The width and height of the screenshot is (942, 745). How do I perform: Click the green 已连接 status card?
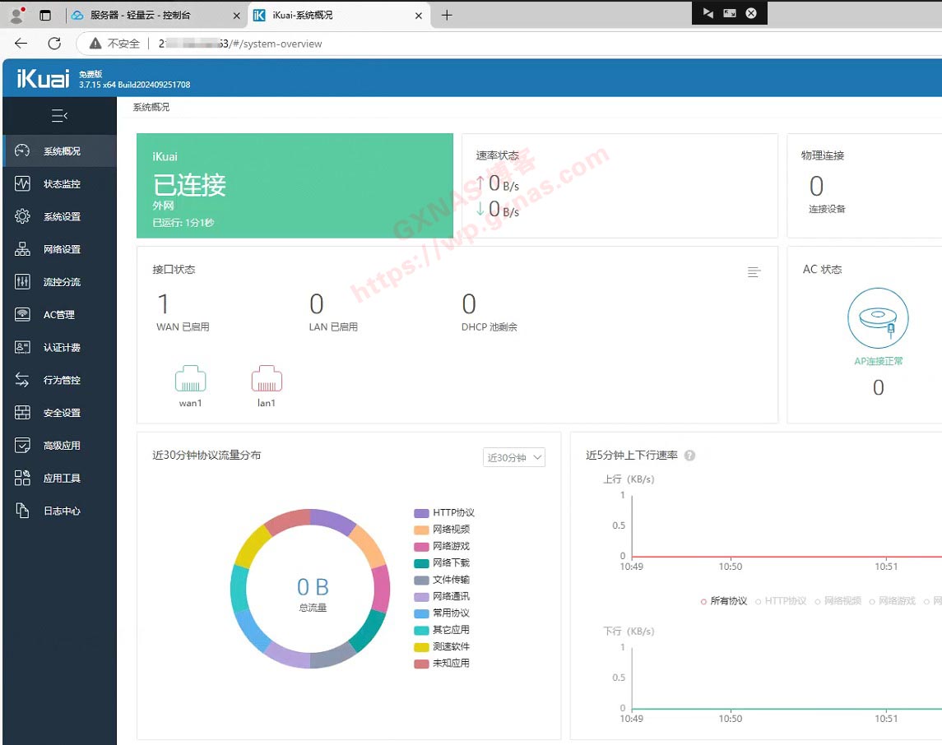295,186
